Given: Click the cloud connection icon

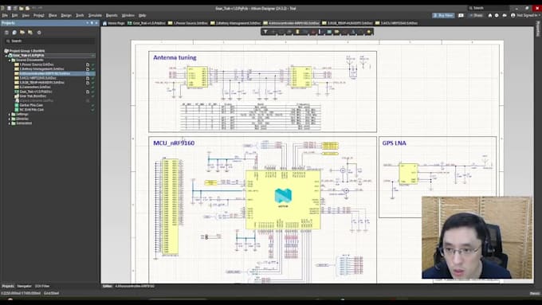Looking at the screenshot, I should click(x=505, y=16).
